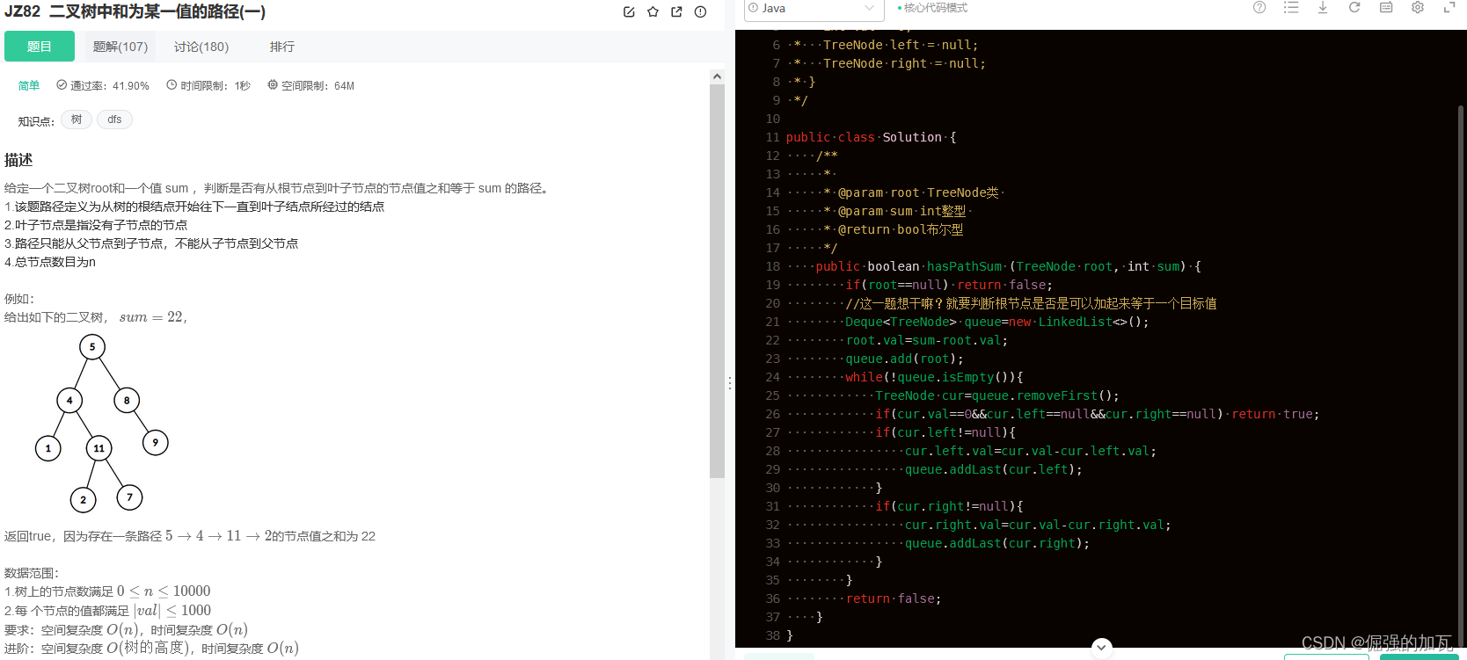1467x660 pixels.
Task: Expand the bottom panel chevron arrow
Action: (1101, 648)
